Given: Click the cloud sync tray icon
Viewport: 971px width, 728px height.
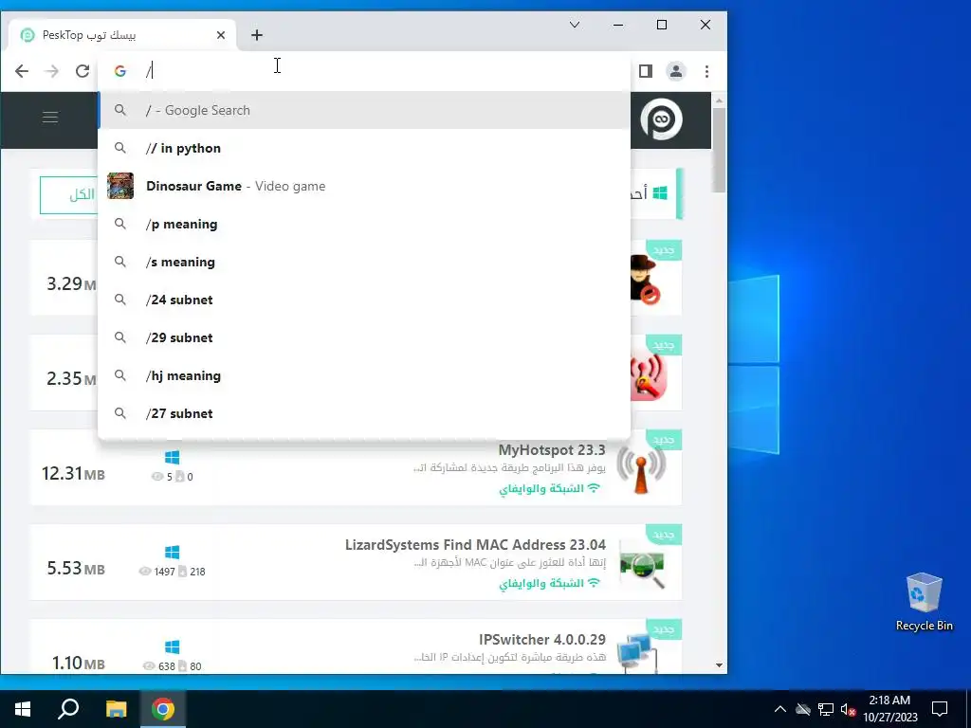Looking at the screenshot, I should tap(803, 709).
